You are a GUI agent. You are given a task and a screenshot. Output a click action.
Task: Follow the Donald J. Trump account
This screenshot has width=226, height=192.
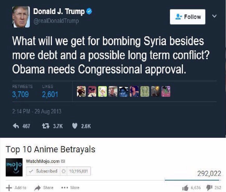click(x=188, y=17)
